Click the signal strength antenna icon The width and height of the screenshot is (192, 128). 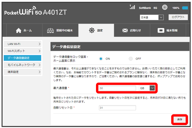(x=132, y=7)
